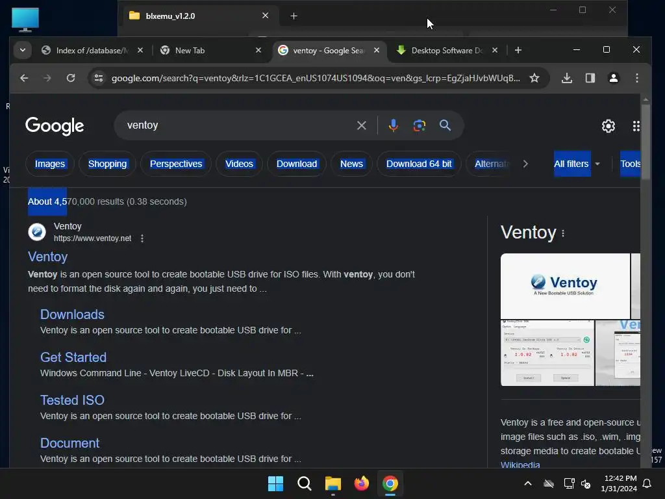The image size is (665, 499).
Task: Add a new tab in File Explorer window
Action: tap(294, 16)
